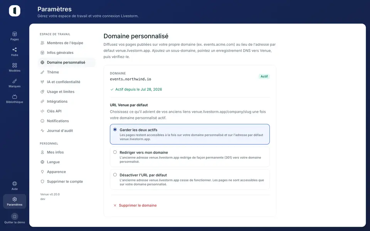Click the Membres de l'équipe people icon
370x231 pixels.
42,43
